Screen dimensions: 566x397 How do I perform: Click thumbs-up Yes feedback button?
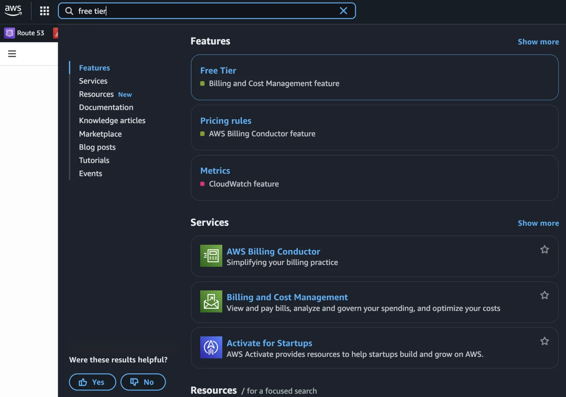pos(92,382)
